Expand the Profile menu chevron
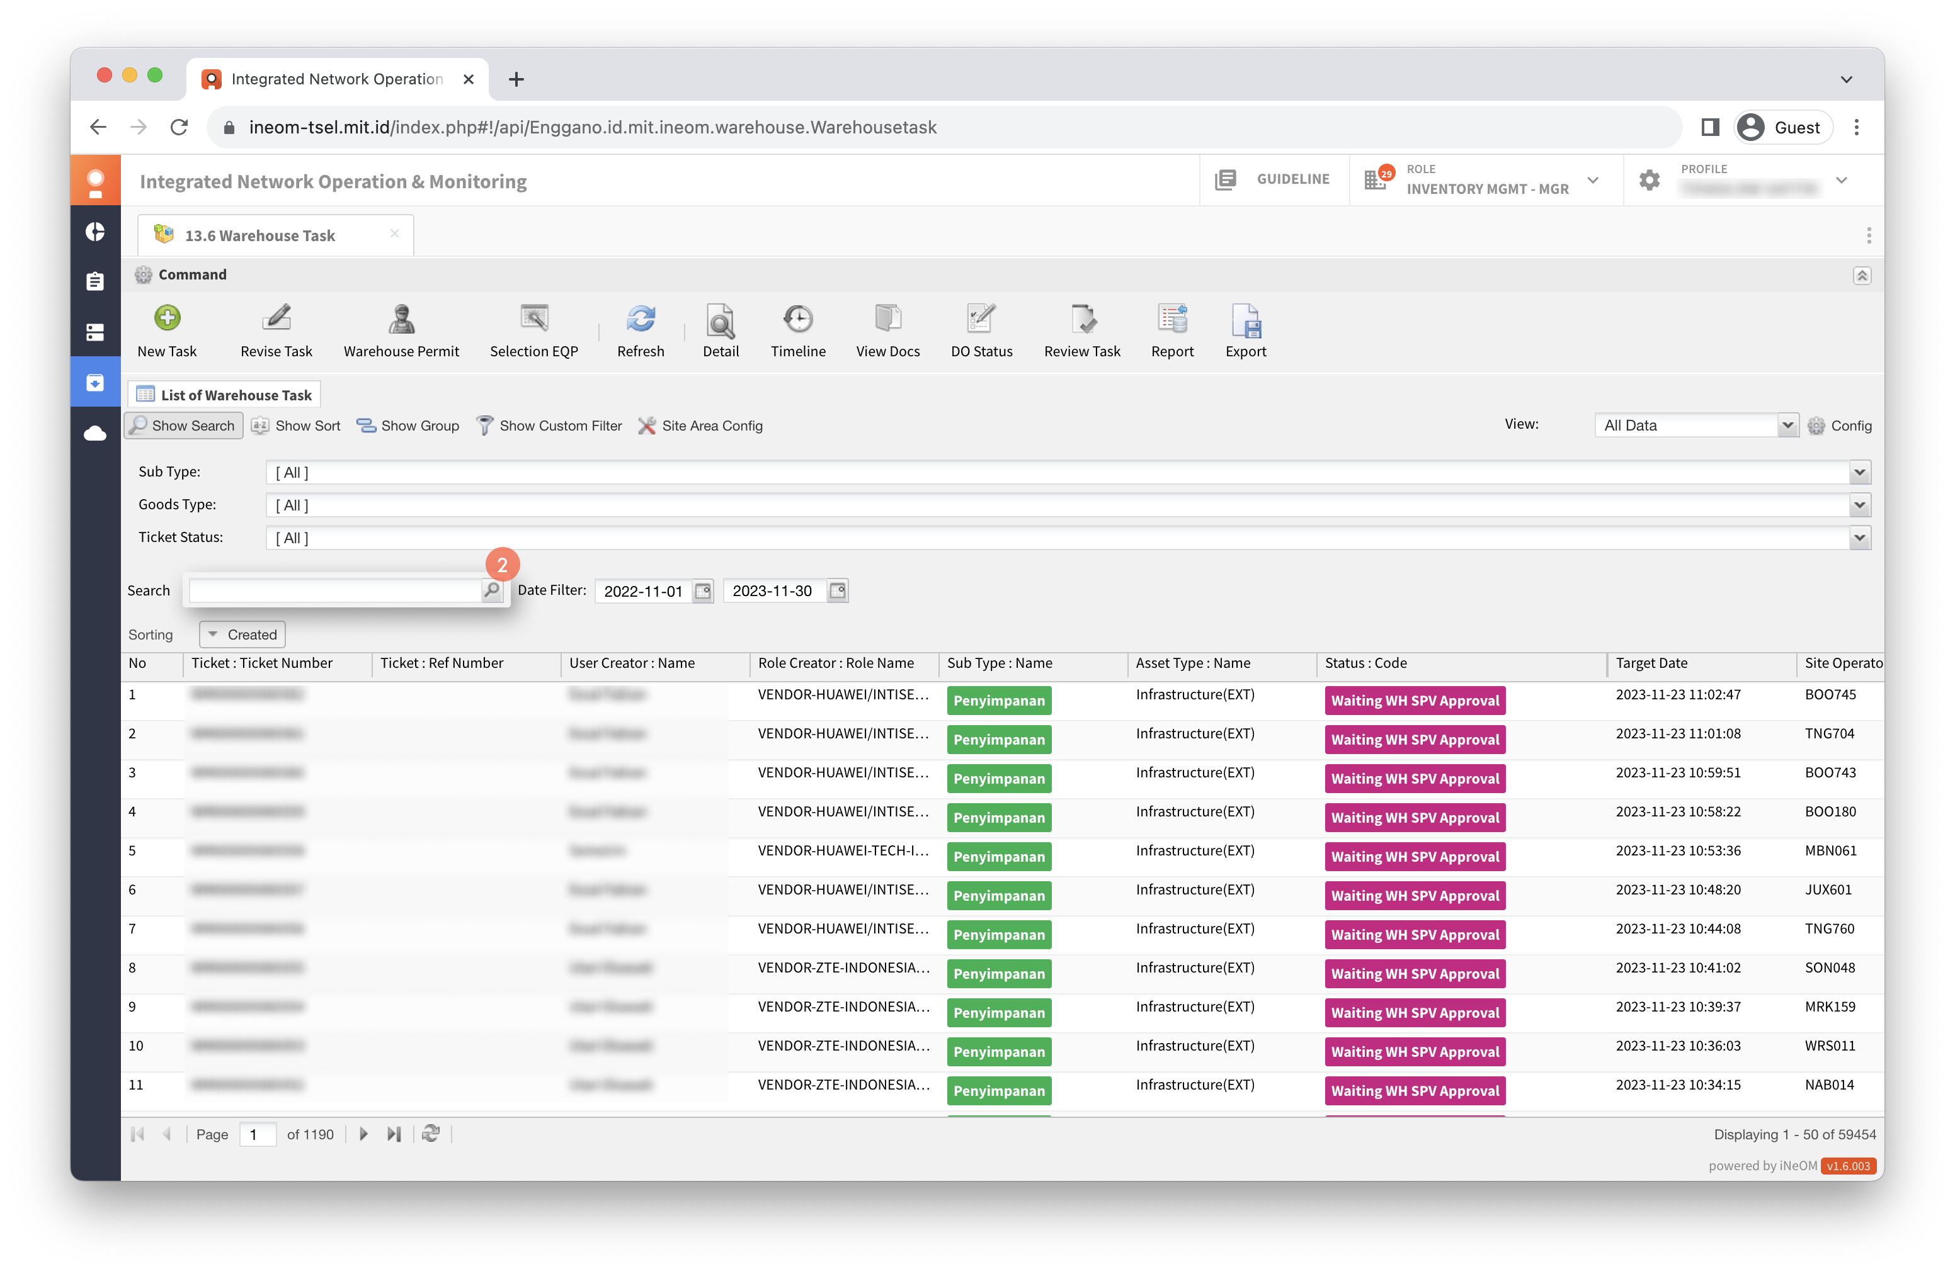Image resolution: width=1955 pixels, height=1274 pixels. pos(1841,180)
